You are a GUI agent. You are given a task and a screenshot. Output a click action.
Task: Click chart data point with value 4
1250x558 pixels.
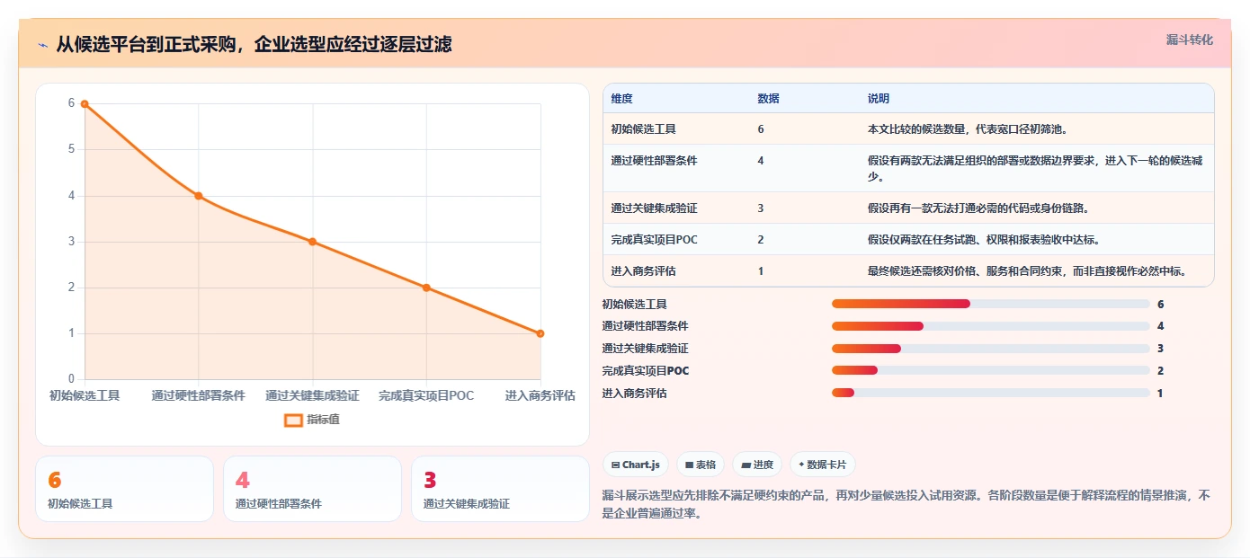point(199,196)
